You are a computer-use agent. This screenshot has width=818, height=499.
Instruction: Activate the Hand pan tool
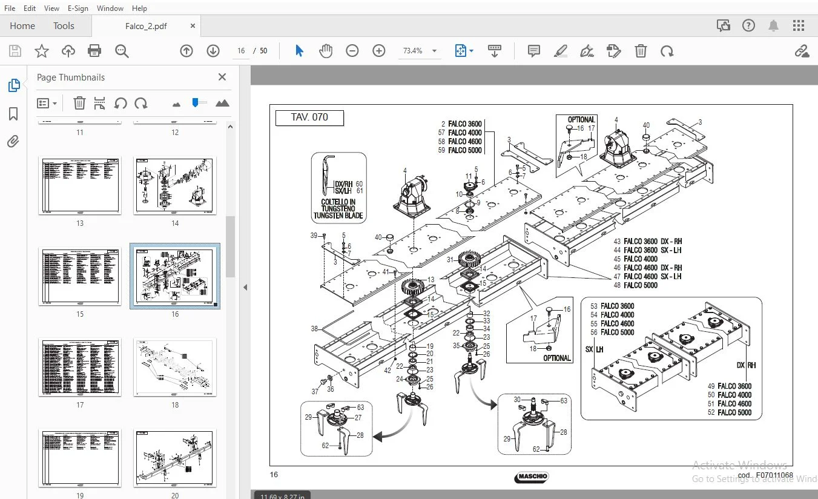coord(326,51)
